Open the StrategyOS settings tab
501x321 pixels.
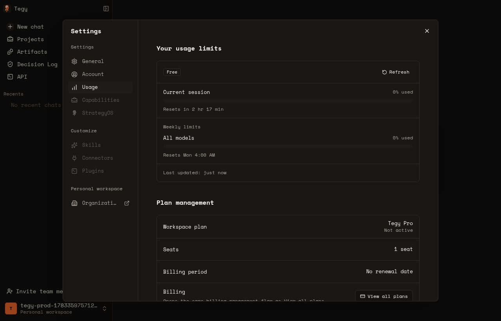coord(100,113)
